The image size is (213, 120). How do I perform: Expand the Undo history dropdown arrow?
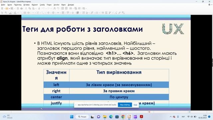(46, 9)
